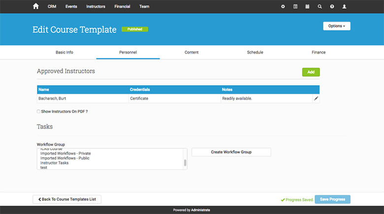The height and width of the screenshot is (214, 384).
Task: Open the settings gear icon
Action: click(283, 6)
